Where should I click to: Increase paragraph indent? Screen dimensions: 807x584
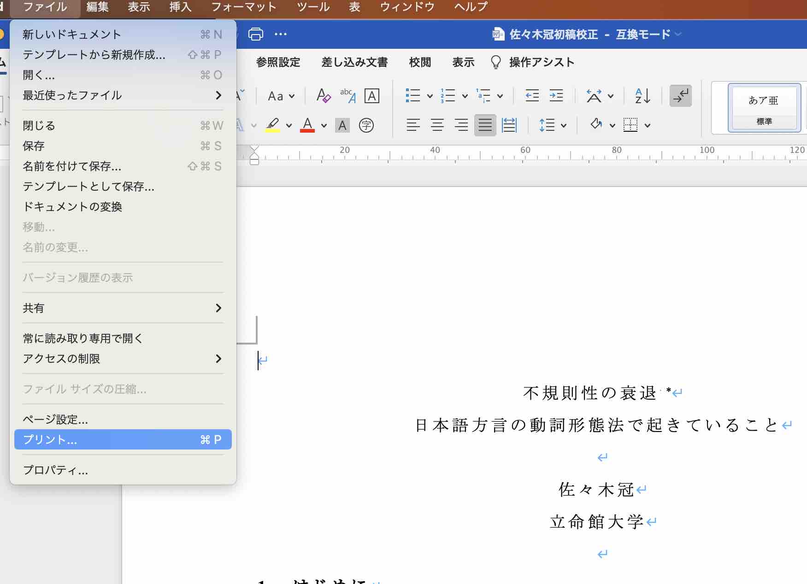[x=556, y=96]
